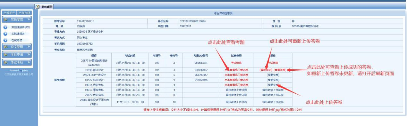Image resolution: width=407 pixels, height=126 pixels.
Task: Switch to the 显示桌面 tab
Action: [44, 7]
